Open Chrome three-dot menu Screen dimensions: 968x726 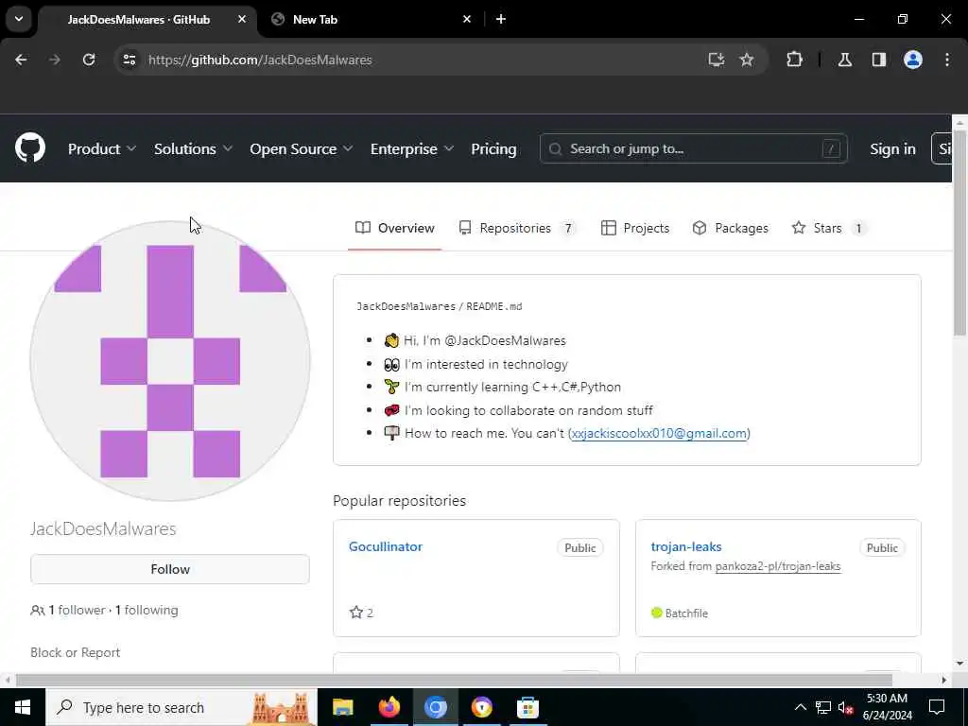[947, 60]
